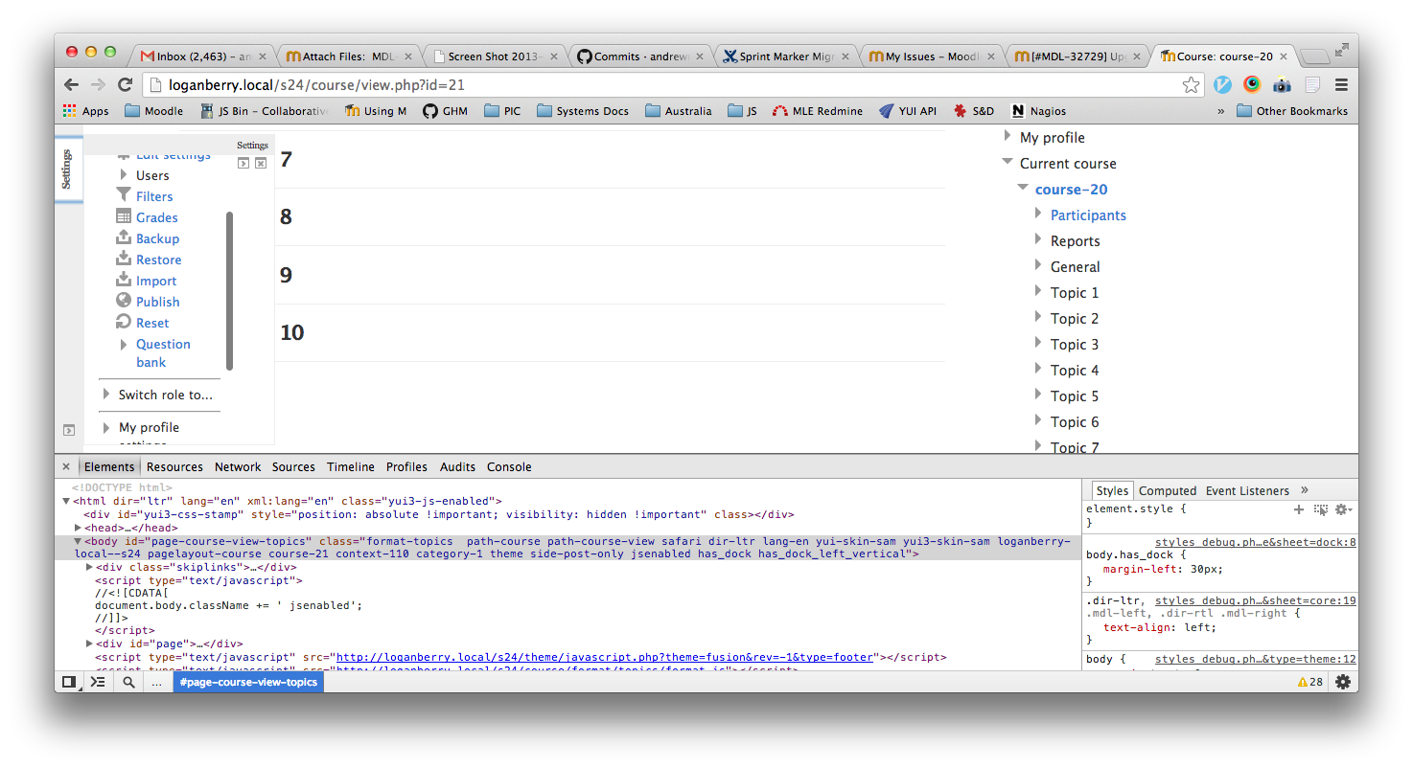Open the Styles pane gear dropdown
This screenshot has height=768, width=1413.
tap(1343, 509)
